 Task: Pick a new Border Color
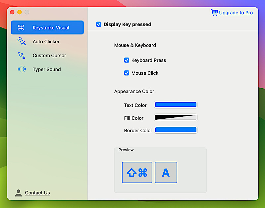coord(176,130)
